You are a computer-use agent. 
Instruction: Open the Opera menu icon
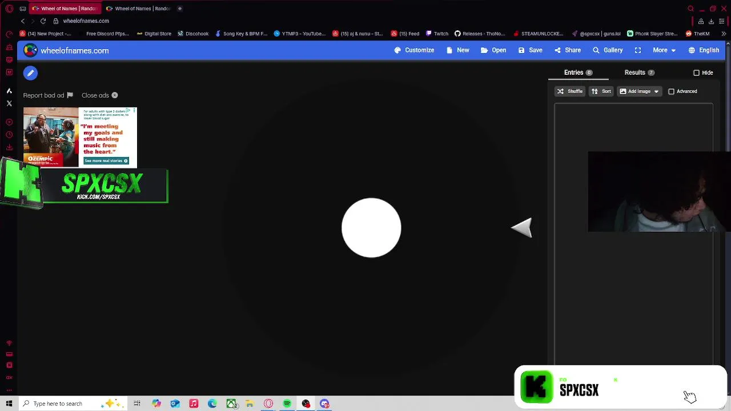pyautogui.click(x=9, y=9)
